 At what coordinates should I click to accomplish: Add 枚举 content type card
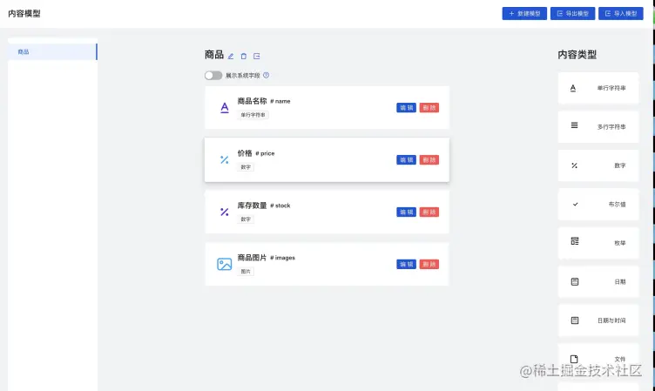tap(598, 243)
